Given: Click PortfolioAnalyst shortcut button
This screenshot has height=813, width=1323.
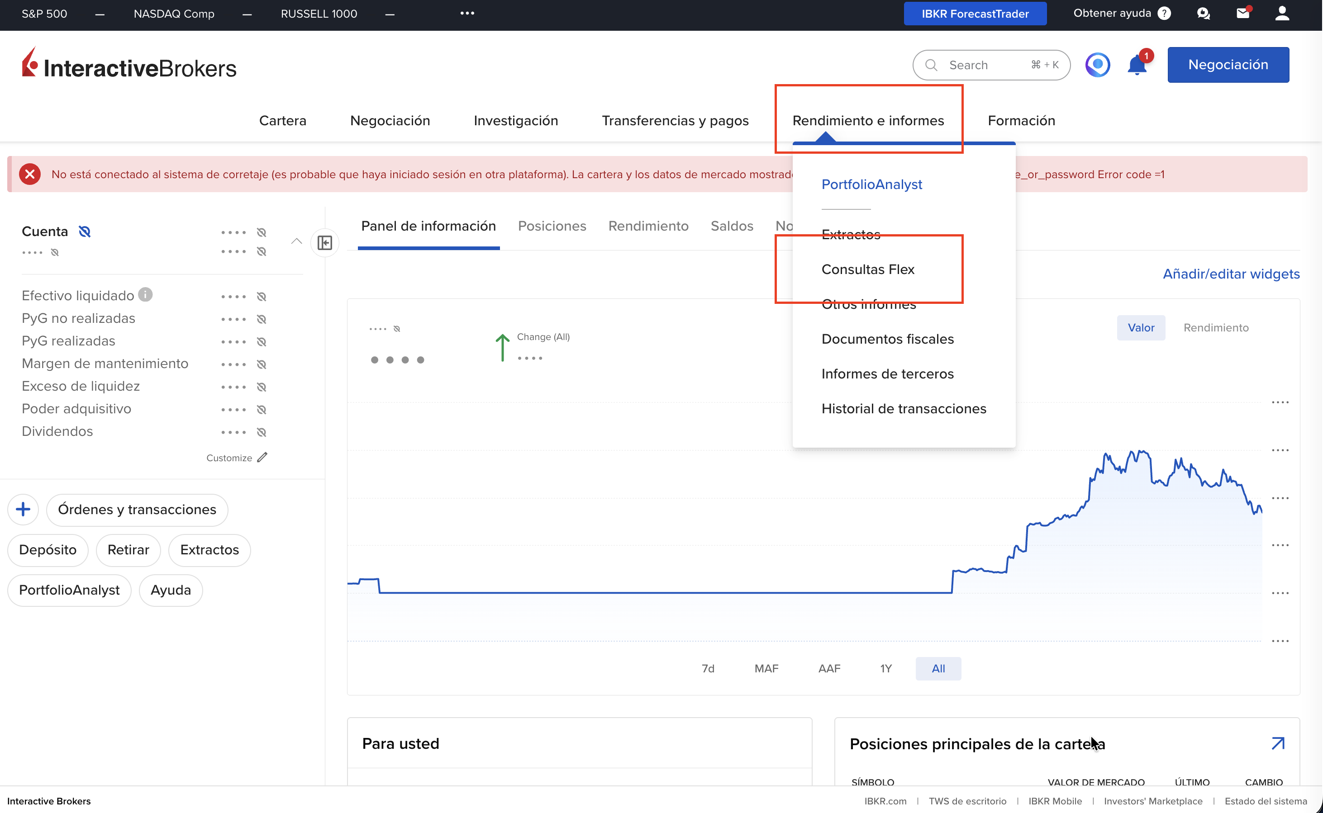Looking at the screenshot, I should (69, 590).
